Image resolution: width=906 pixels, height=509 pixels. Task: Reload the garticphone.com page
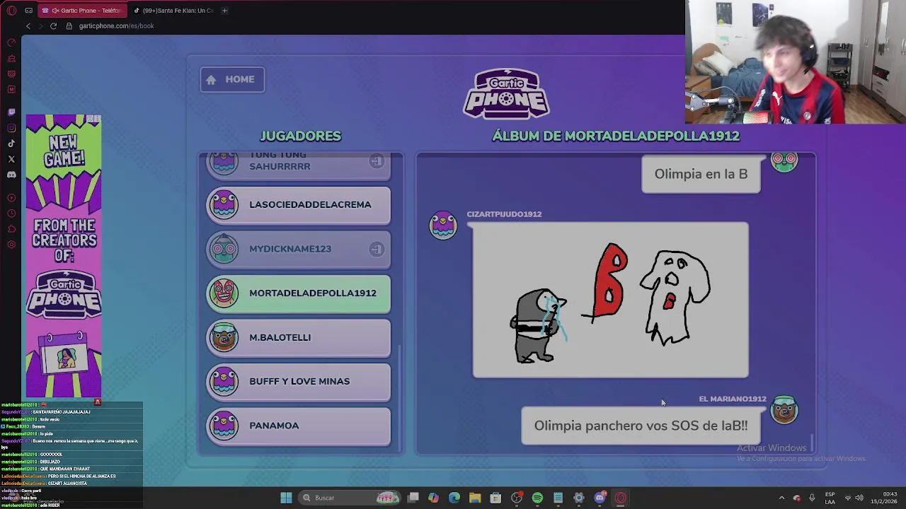(x=53, y=26)
